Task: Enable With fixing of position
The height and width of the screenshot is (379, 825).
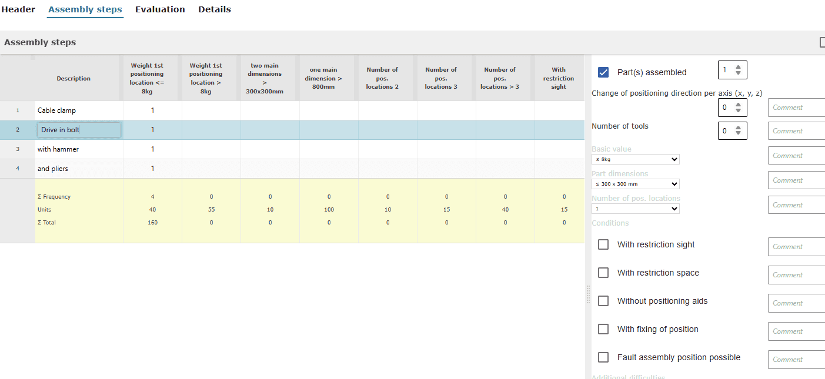Action: 603,329
